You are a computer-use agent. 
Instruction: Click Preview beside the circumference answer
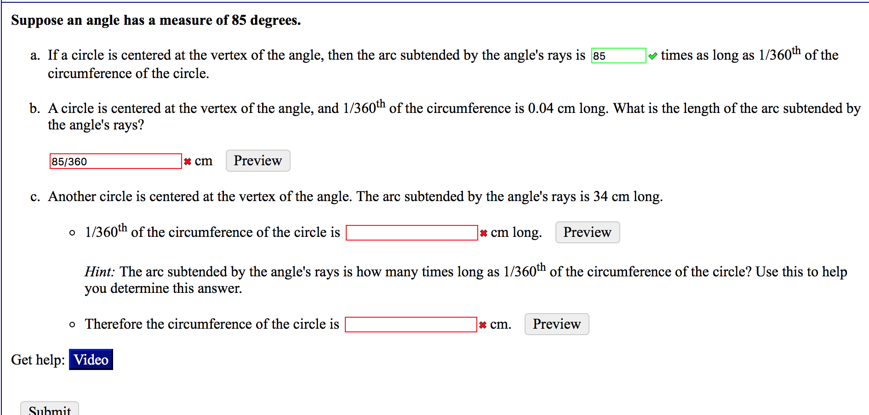tap(556, 324)
